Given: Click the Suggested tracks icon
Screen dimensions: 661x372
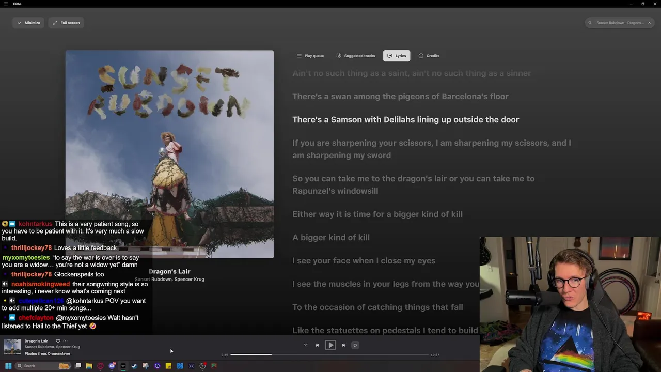Looking at the screenshot, I should point(339,56).
